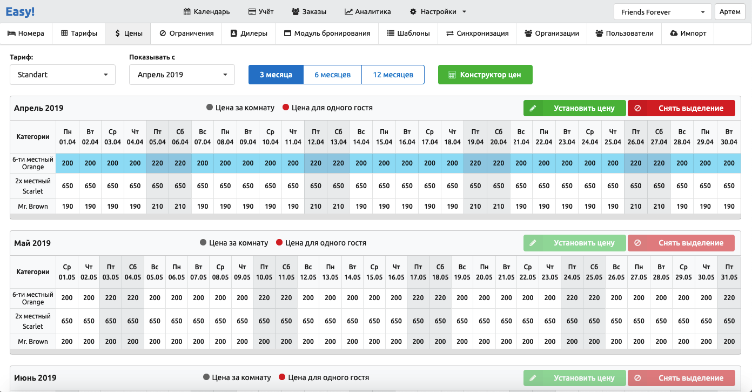Go to the Шаблоны tab
Viewport: 752px width, 392px height.
(408, 33)
